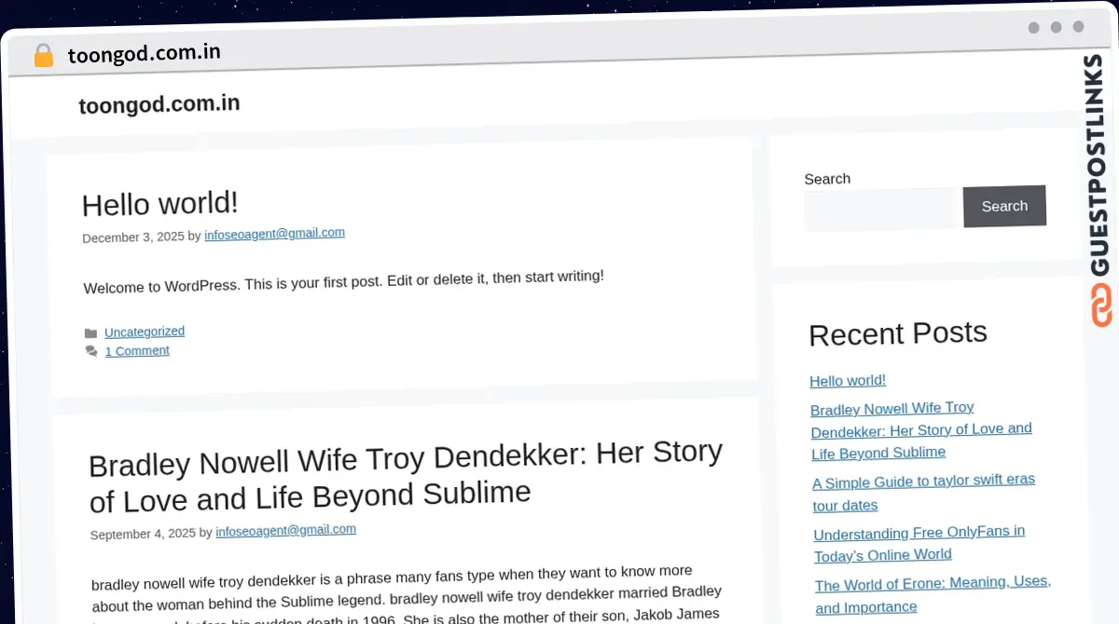The image size is (1119, 624).
Task: Click the September 4, 2025 post date
Action: 143,534
